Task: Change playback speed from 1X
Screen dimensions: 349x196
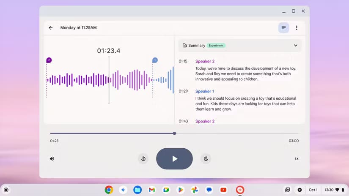Action: [x=297, y=159]
